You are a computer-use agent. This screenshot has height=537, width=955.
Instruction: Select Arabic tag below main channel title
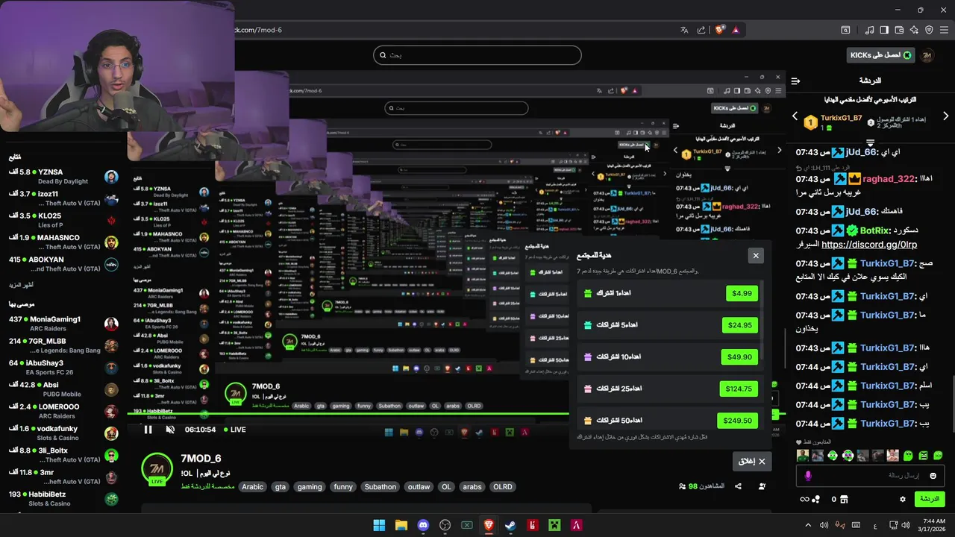[x=252, y=486]
